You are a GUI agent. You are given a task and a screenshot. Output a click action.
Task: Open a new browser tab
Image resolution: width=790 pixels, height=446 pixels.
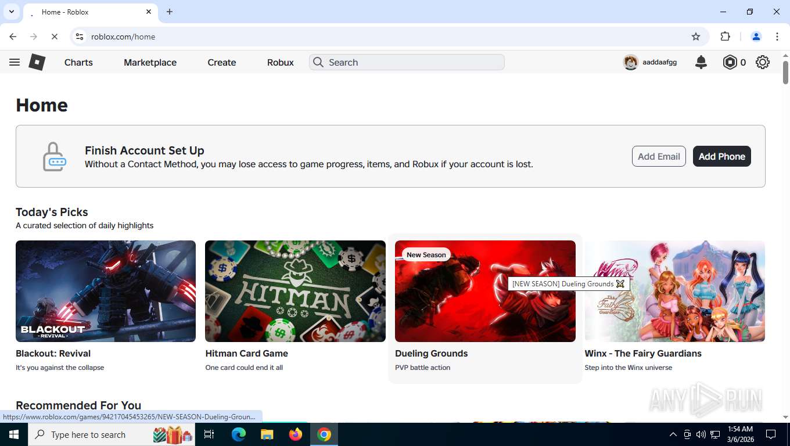coord(170,12)
